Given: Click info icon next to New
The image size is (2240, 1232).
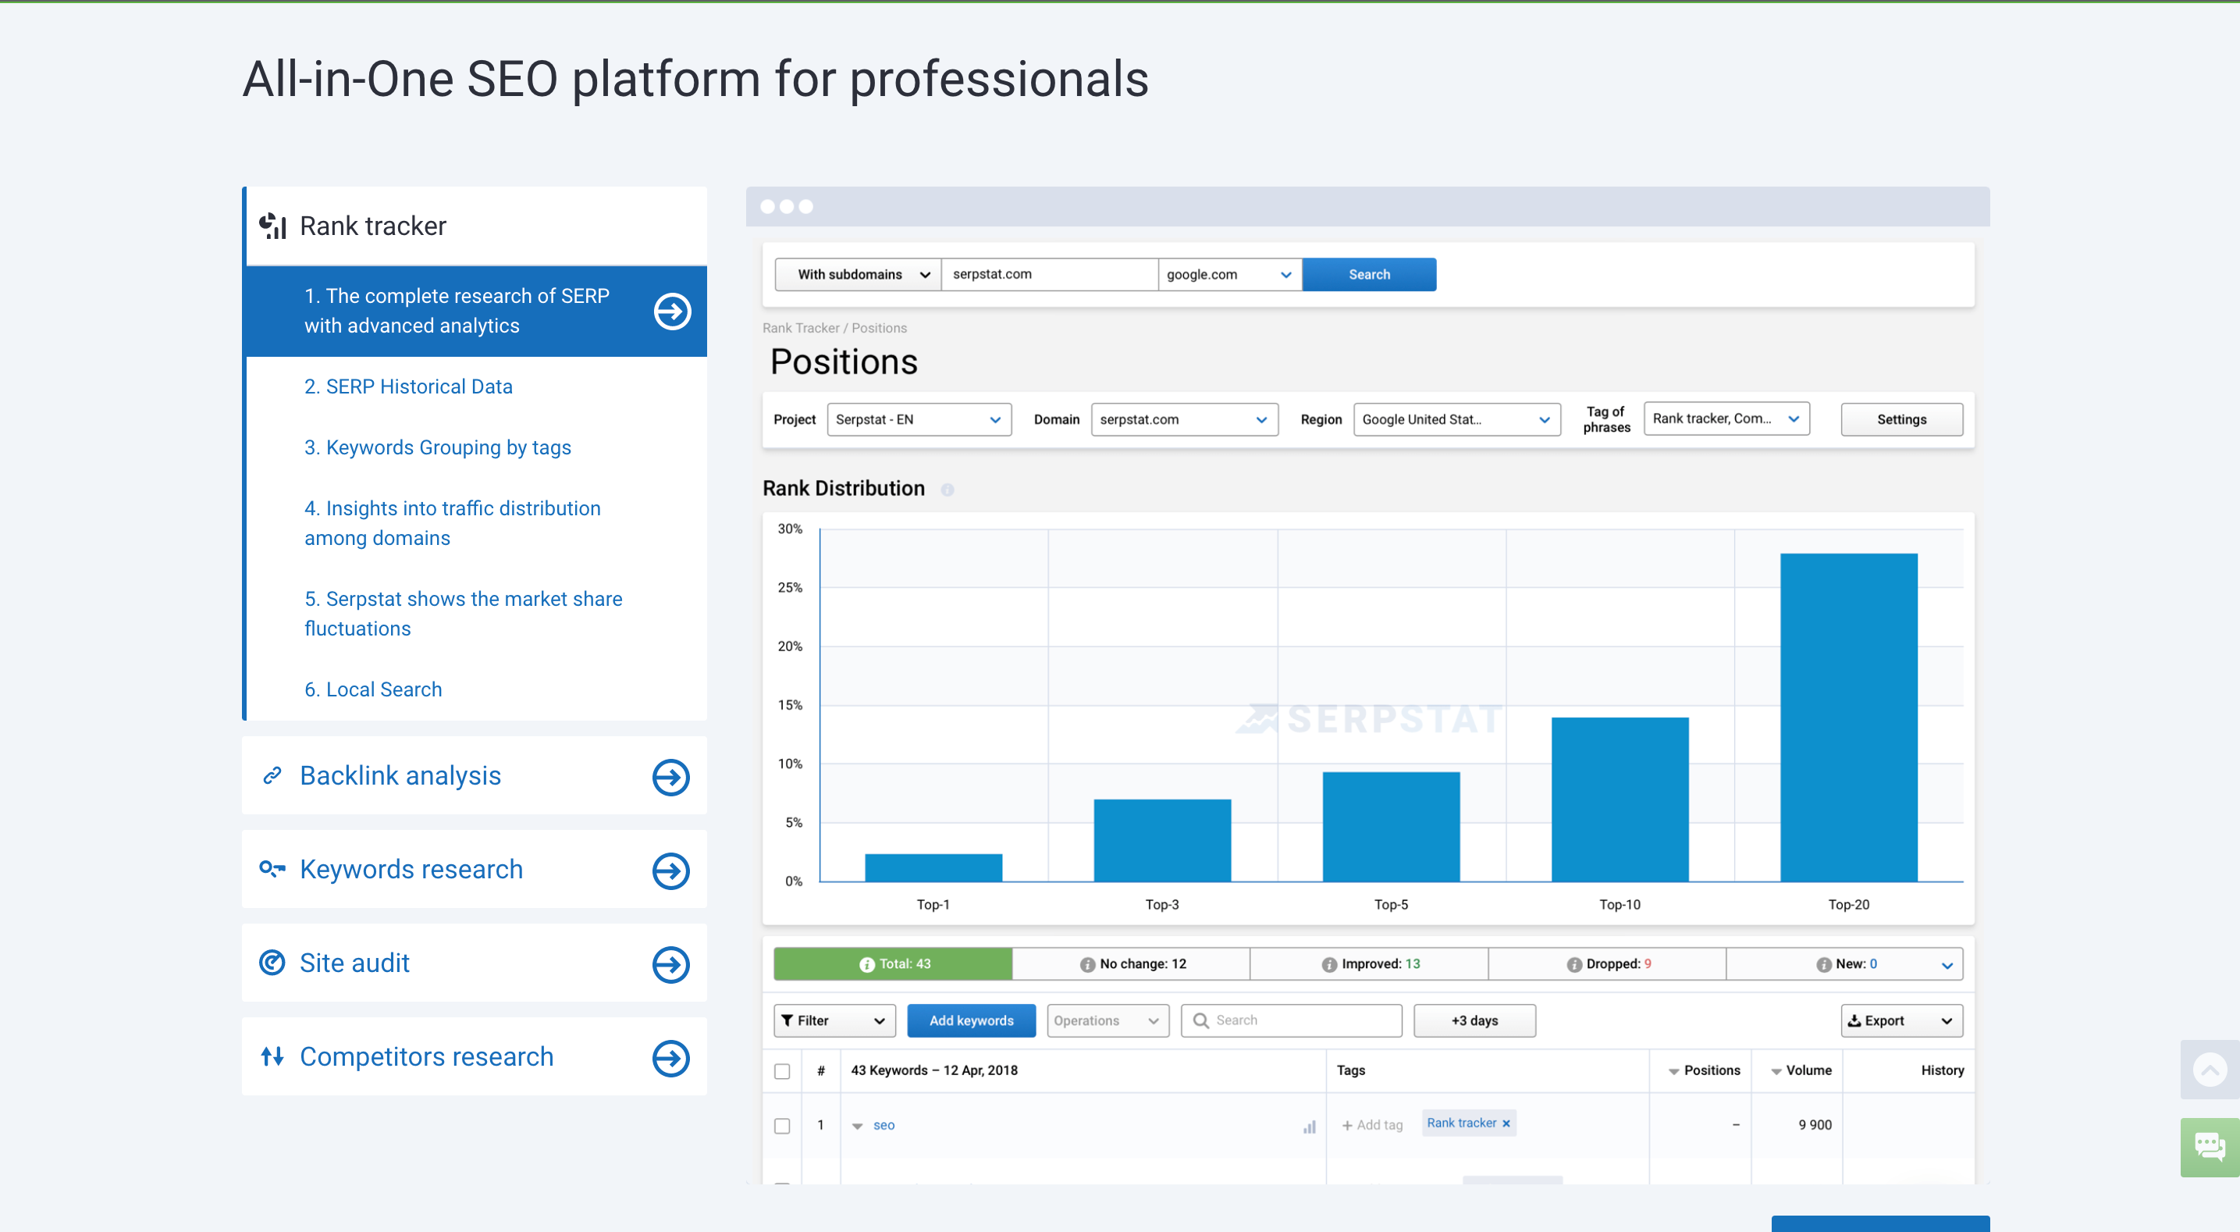Looking at the screenshot, I should pos(1823,964).
